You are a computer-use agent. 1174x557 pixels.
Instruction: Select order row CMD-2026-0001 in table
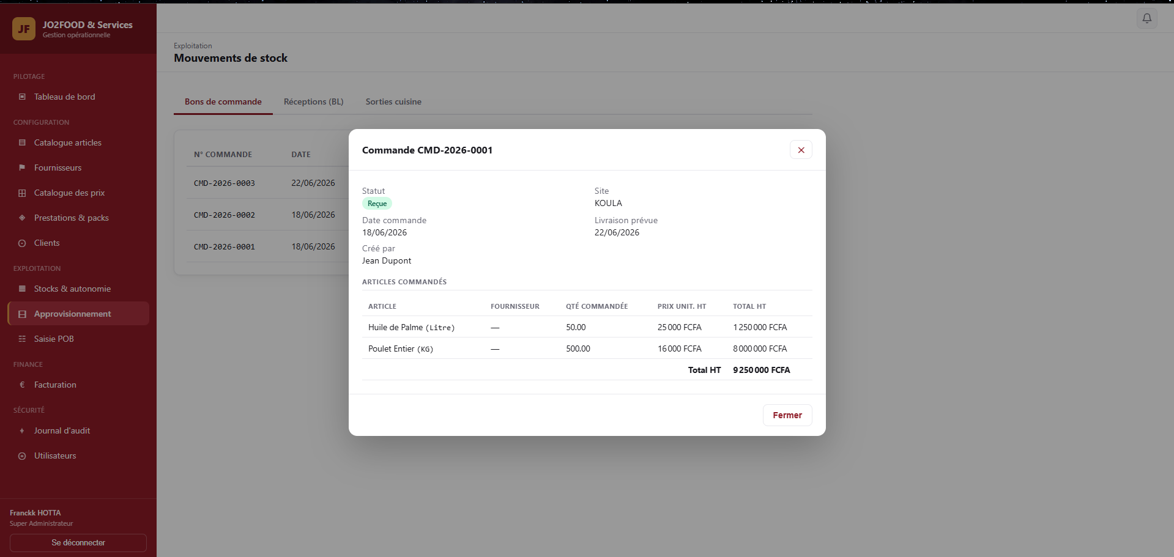tap(267, 246)
